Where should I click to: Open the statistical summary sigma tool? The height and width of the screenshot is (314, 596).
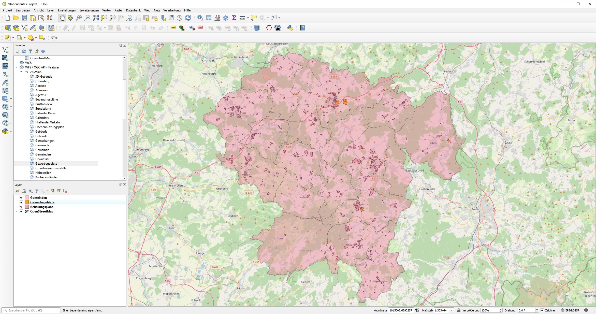click(234, 18)
